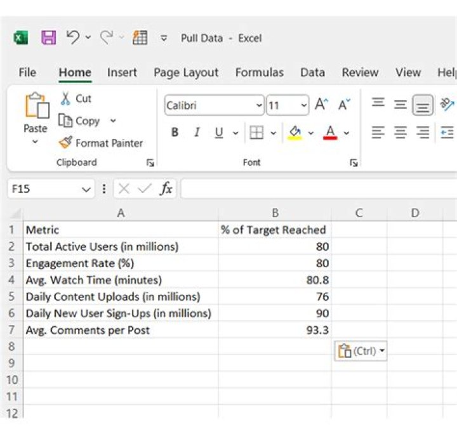Align text right
The width and height of the screenshot is (457, 434).
[423, 133]
